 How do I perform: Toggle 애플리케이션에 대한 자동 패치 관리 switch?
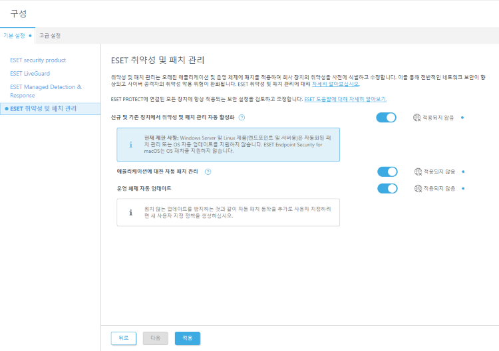(x=387, y=172)
